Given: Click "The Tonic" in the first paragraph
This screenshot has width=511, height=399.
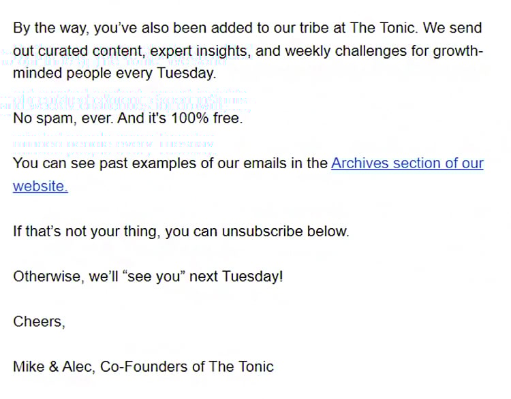Looking at the screenshot, I should [x=384, y=28].
